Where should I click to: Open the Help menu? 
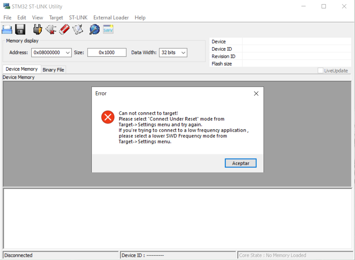pos(140,18)
